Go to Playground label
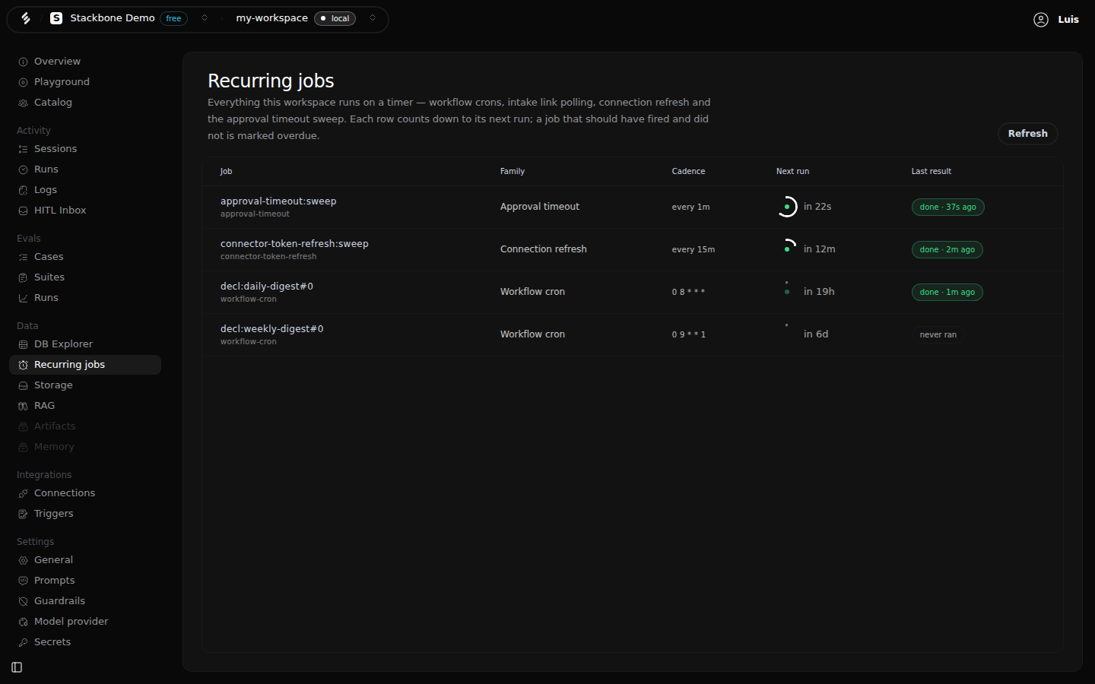 coord(62,82)
